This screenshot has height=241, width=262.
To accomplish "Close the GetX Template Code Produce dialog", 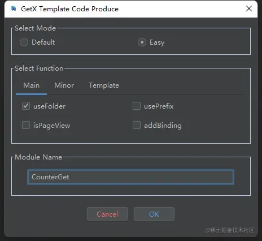I will point(249,8).
